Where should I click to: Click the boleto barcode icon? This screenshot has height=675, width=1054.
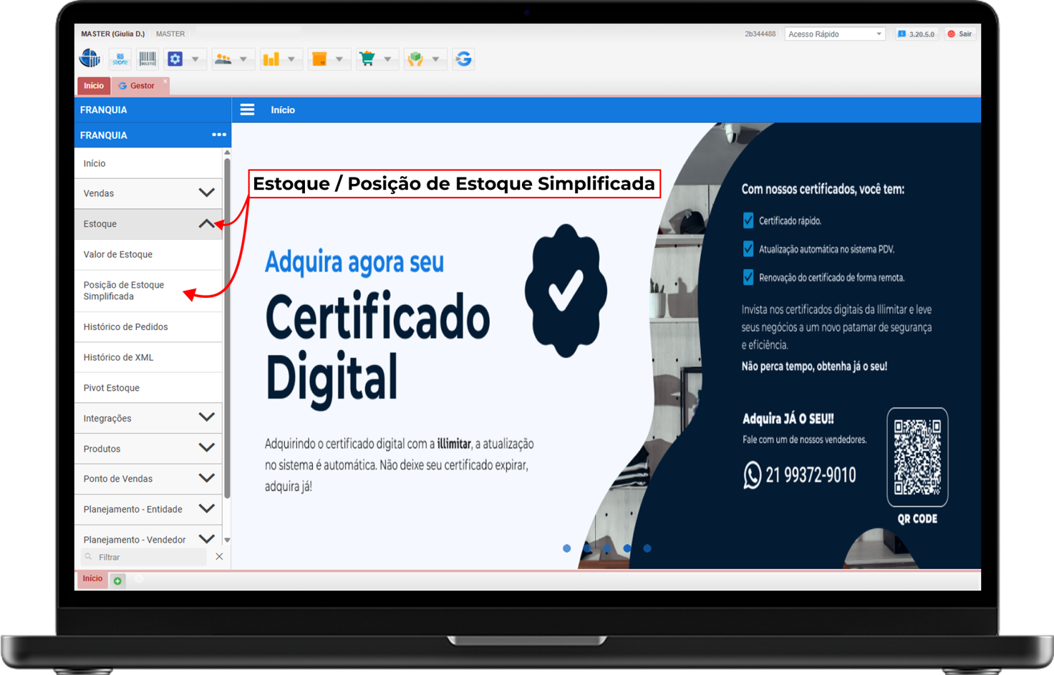(x=147, y=59)
